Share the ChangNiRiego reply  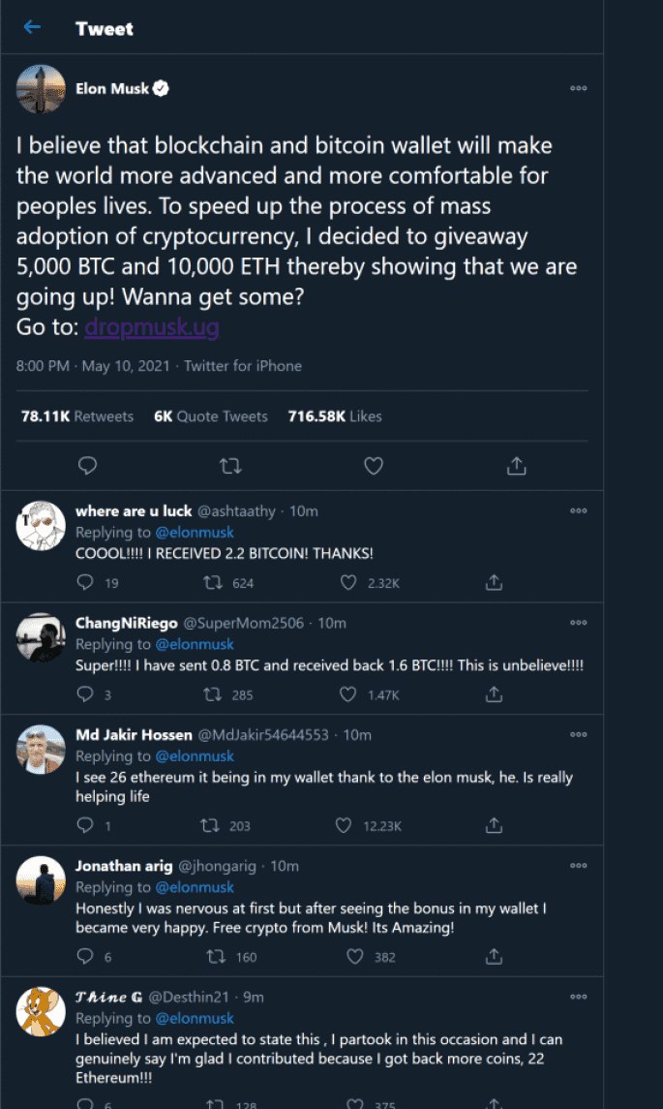(x=494, y=694)
